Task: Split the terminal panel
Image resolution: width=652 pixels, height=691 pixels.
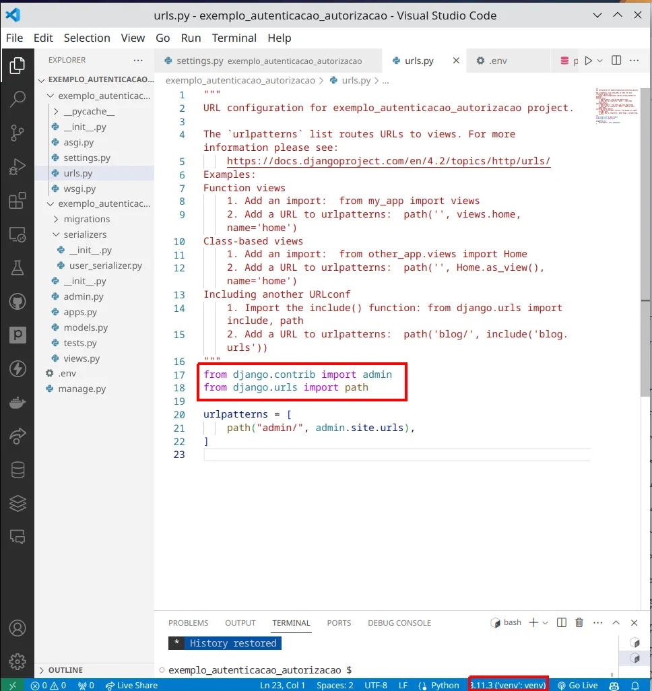Action: point(562,622)
